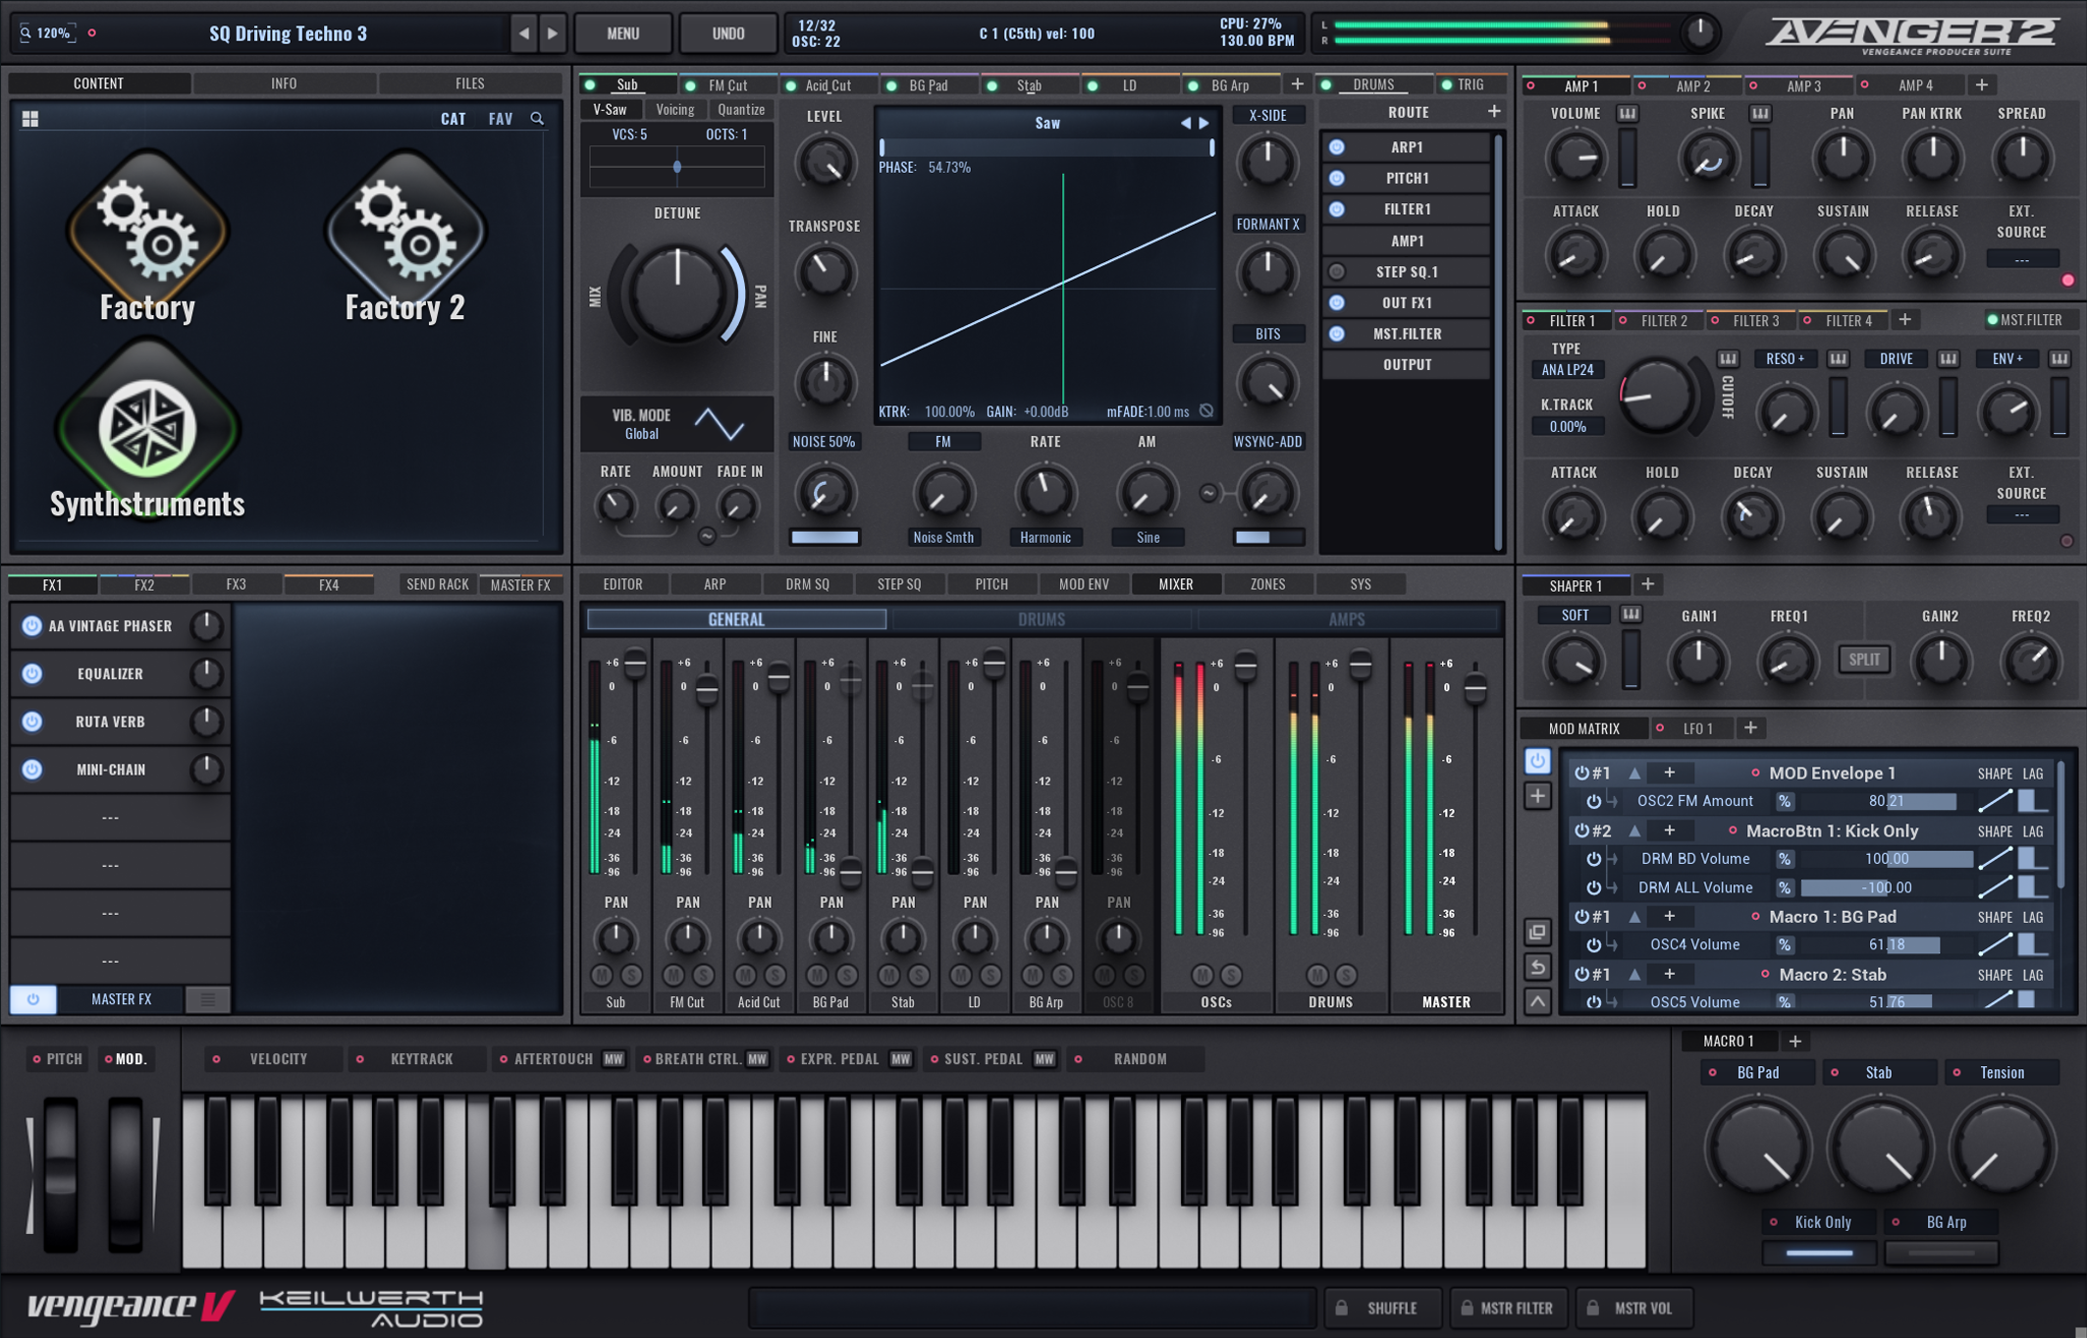The height and width of the screenshot is (1338, 2087).
Task: Click the lock icon beside MSTR FILTER
Action: 1467,1308
